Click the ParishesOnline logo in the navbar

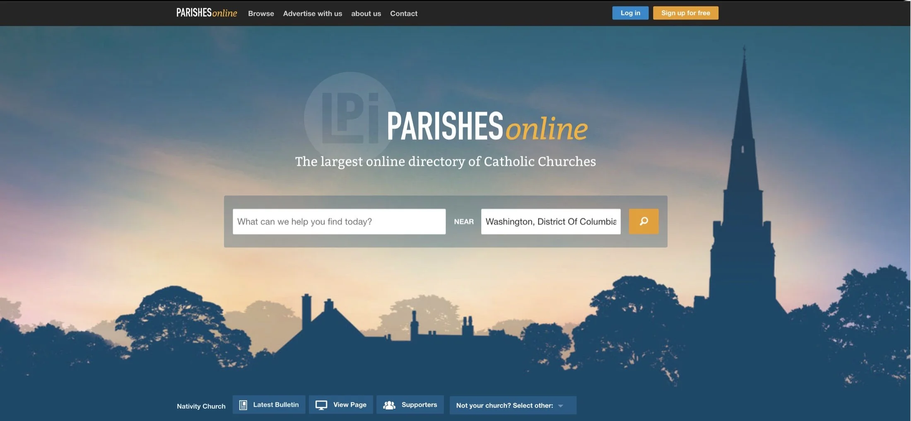point(207,13)
